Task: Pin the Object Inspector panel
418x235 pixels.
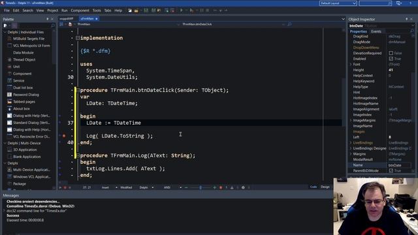Action: (x=406, y=19)
